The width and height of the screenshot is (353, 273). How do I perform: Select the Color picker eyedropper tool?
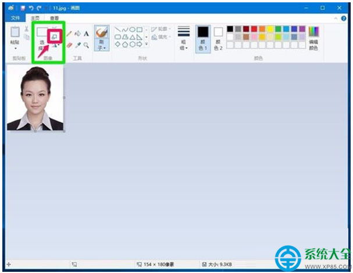pos(78,44)
